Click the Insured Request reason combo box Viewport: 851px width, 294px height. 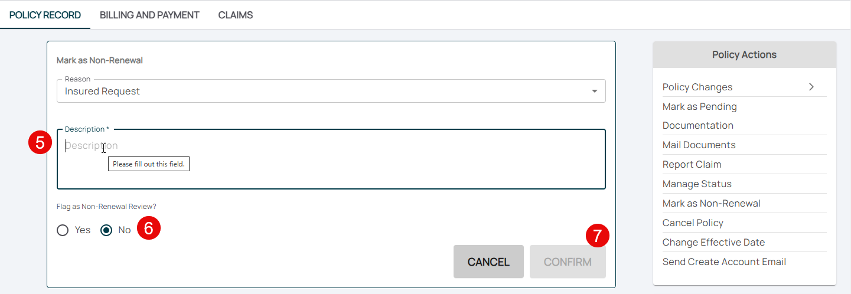click(319, 92)
